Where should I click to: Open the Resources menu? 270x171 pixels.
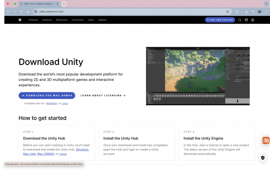tap(62, 20)
